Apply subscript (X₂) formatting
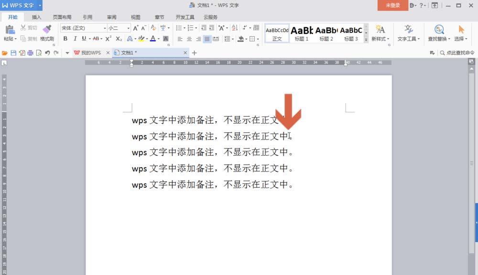478x275 pixels. pos(118,39)
